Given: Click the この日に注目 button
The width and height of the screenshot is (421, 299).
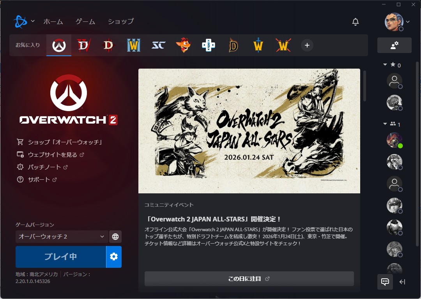Looking at the screenshot, I should tap(249, 279).
